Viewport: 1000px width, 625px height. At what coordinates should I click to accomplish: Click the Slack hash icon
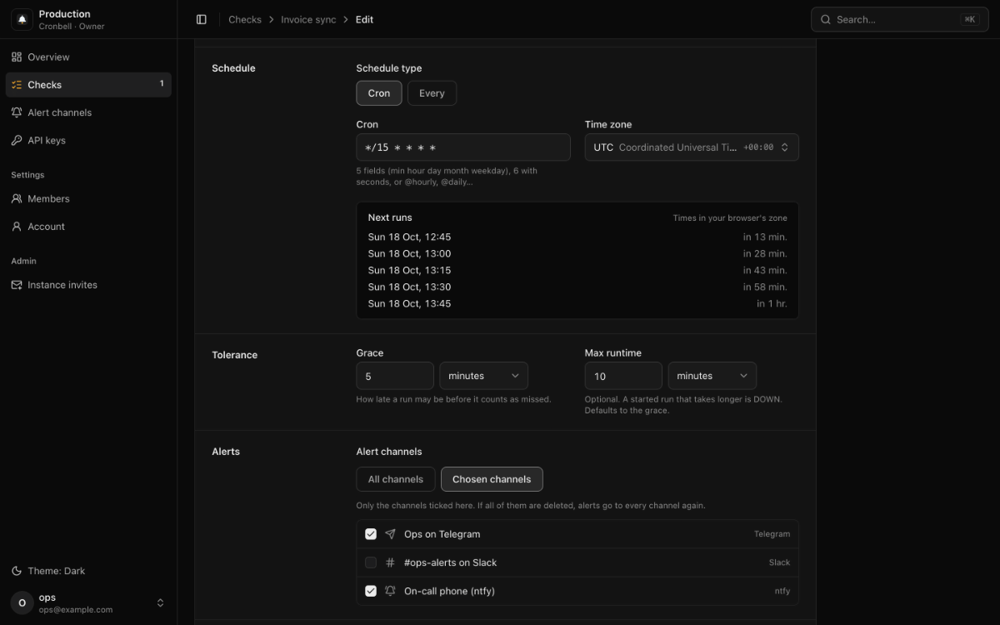coord(390,562)
